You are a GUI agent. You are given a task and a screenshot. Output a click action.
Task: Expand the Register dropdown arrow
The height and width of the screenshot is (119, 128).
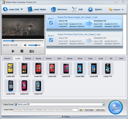(x=123, y=10)
